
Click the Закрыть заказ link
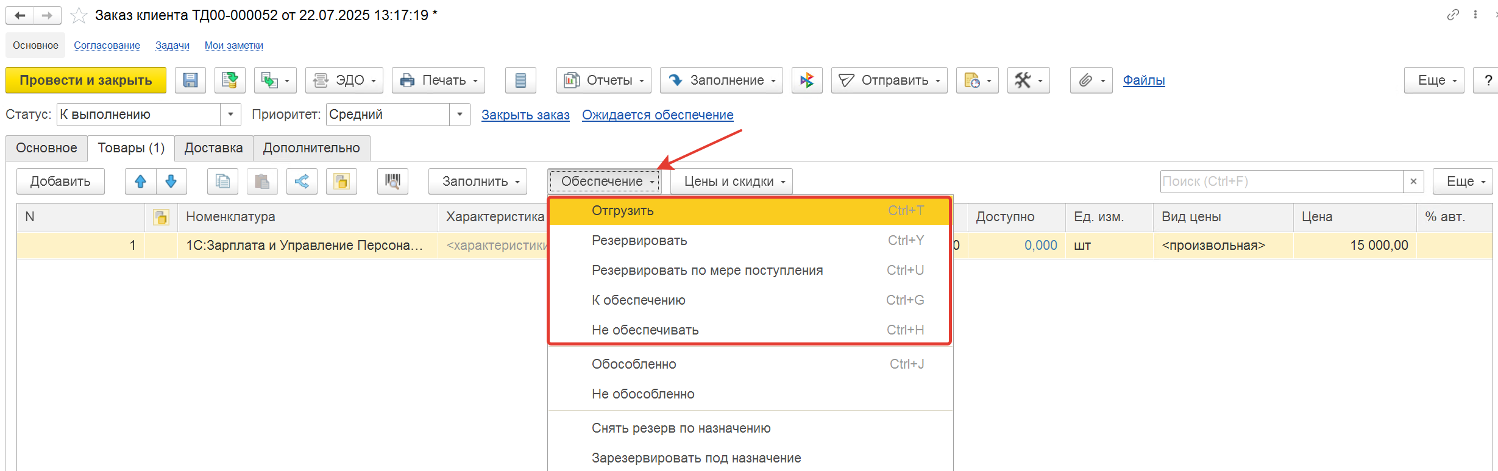525,115
